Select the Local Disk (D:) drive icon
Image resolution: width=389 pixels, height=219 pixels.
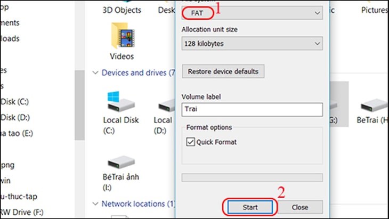pyautogui.click(x=163, y=101)
